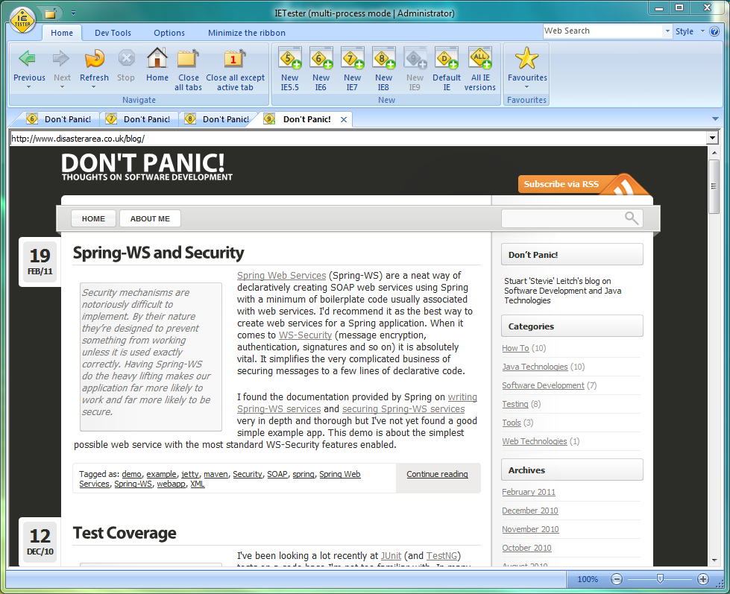Open a New IE7 tab
Image resolution: width=730 pixels, height=594 pixels.
pos(353,59)
